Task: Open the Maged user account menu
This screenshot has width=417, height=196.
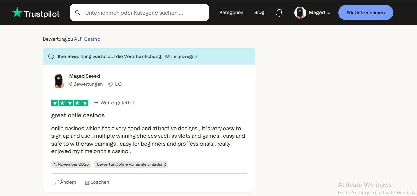Action: (319, 13)
